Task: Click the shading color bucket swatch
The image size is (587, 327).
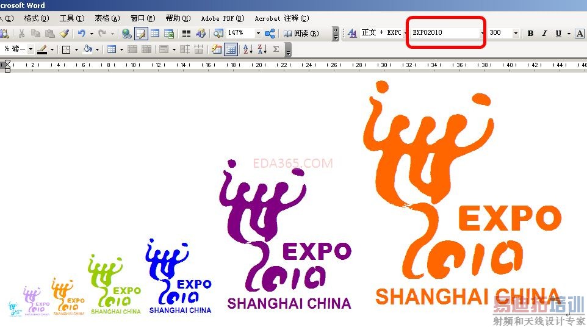Action: click(88, 49)
